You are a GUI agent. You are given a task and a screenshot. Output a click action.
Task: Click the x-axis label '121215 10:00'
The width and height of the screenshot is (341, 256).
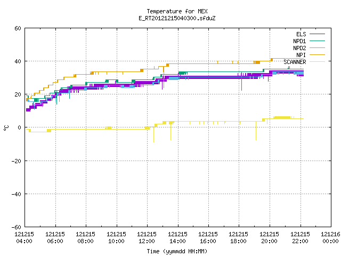[116, 238]
